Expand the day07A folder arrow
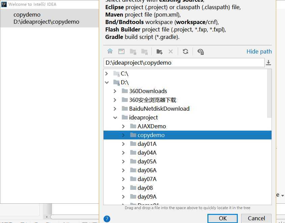 pyautogui.click(x=123, y=179)
